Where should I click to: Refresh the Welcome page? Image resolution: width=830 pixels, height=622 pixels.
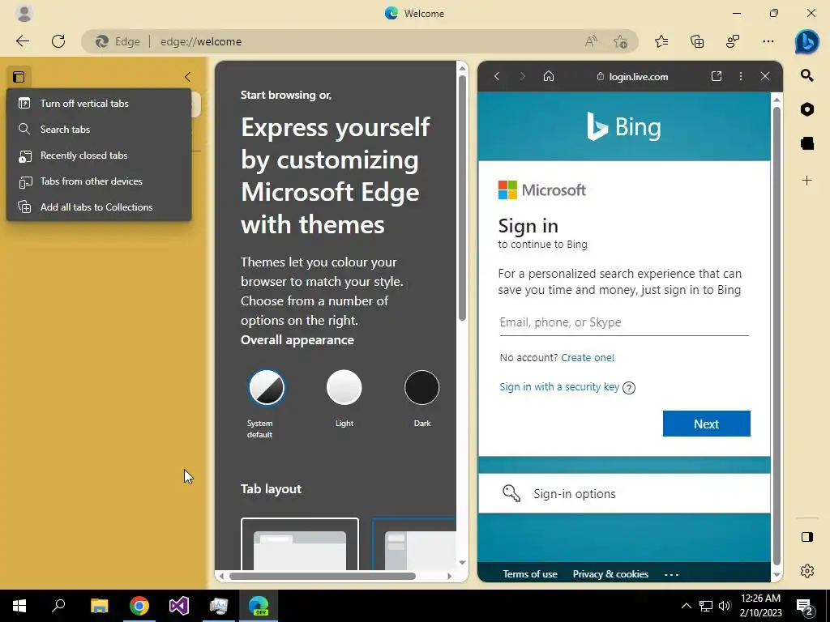pos(58,41)
